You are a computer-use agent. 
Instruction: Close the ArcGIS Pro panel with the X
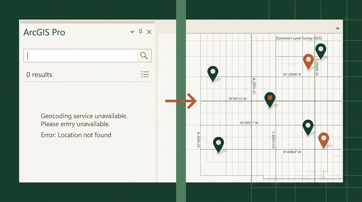tap(149, 32)
